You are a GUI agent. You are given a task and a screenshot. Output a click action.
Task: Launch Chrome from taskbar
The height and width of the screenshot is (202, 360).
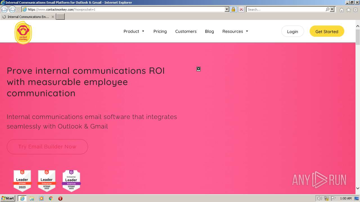point(51,198)
